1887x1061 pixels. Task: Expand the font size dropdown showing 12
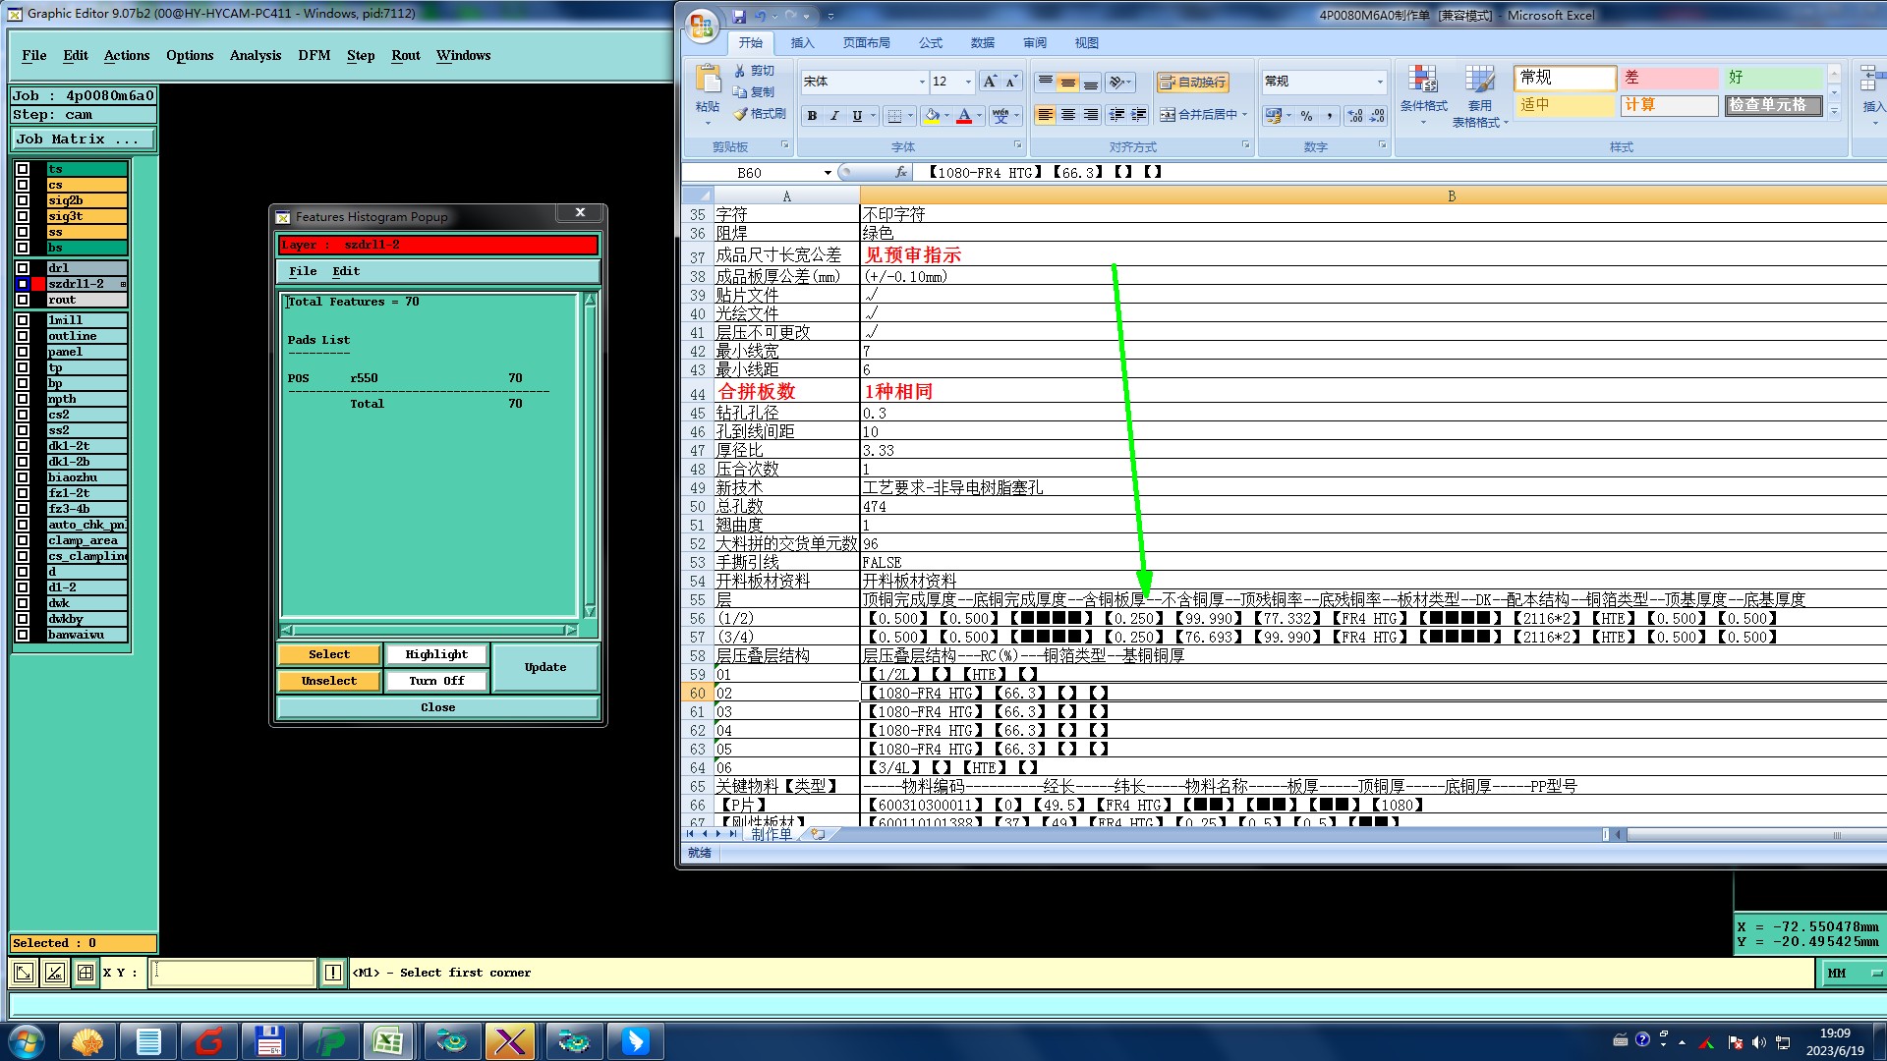click(x=968, y=82)
